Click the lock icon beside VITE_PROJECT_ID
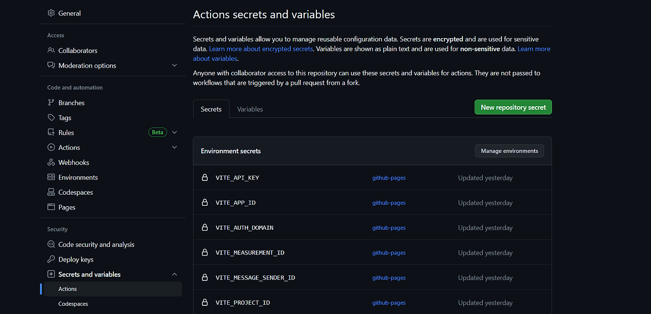Screen dimensions: 651x314 204,302
